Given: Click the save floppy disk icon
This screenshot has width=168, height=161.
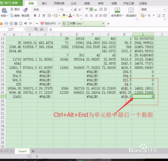Looking at the screenshot, I should click(6, 24).
